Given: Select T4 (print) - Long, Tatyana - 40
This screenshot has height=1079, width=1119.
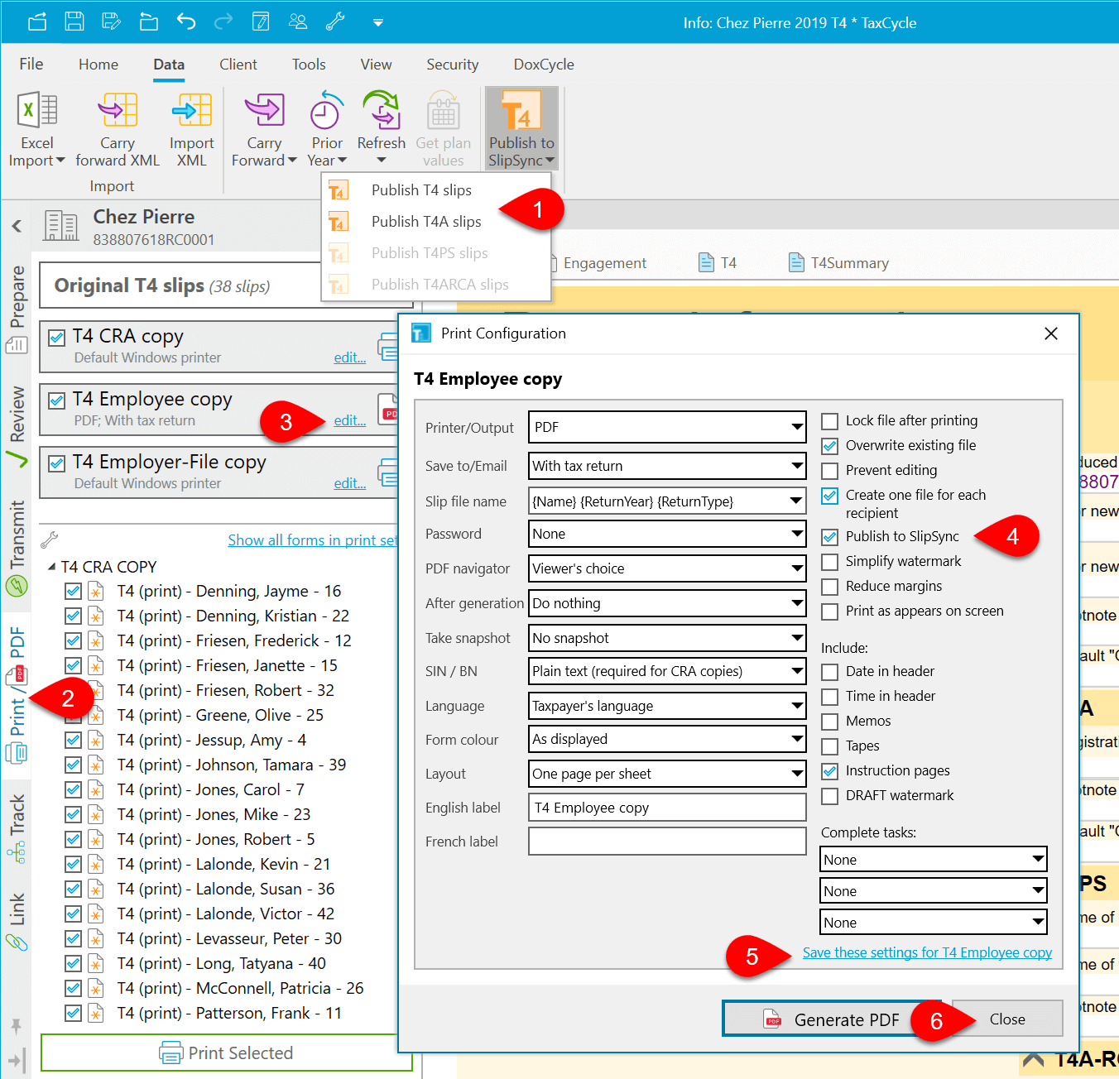Looking at the screenshot, I should tap(221, 963).
